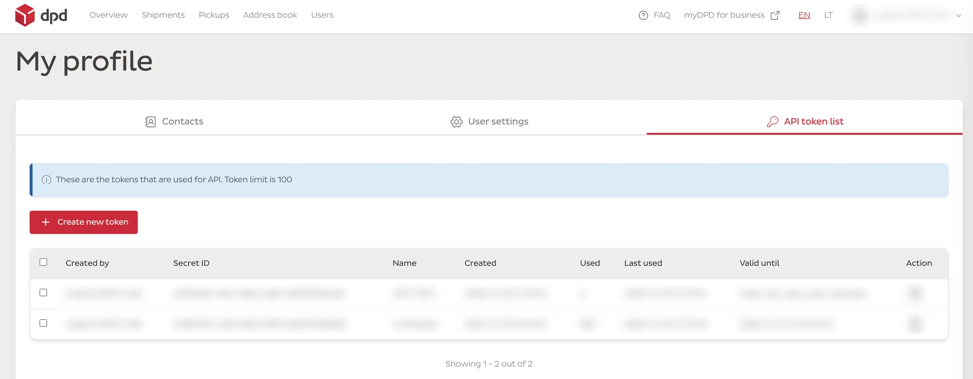This screenshot has width=973, height=379.
Task: Click the Secret ID column header
Action: click(x=191, y=263)
